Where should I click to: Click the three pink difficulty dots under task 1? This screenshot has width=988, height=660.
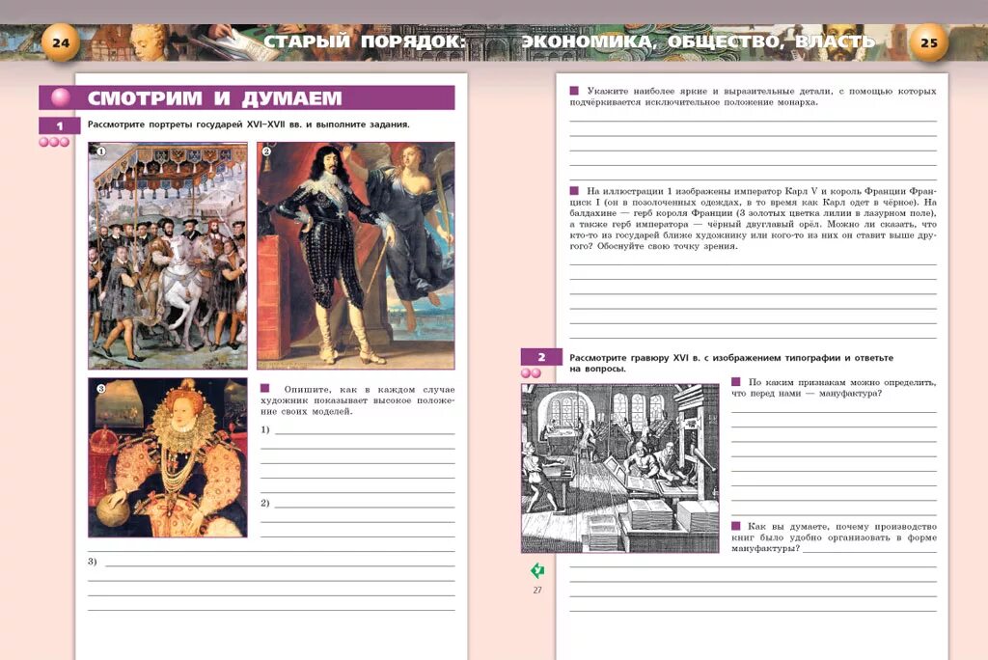click(54, 142)
